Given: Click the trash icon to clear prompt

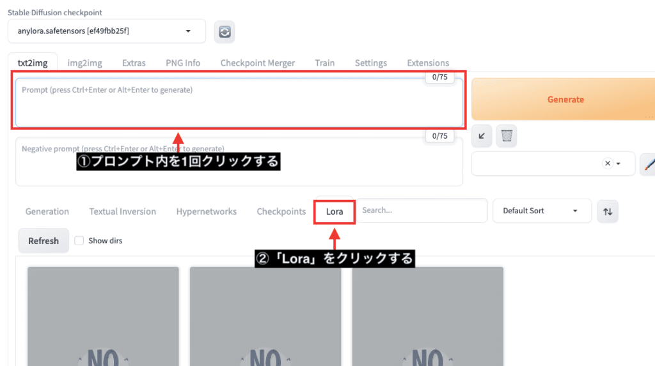Looking at the screenshot, I should tap(507, 135).
